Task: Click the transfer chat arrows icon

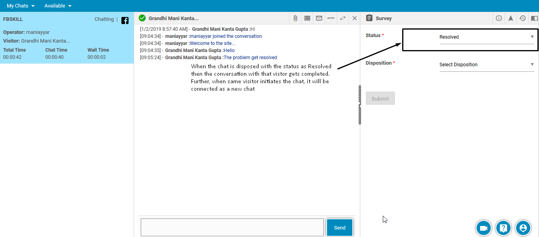Action: click(x=342, y=18)
